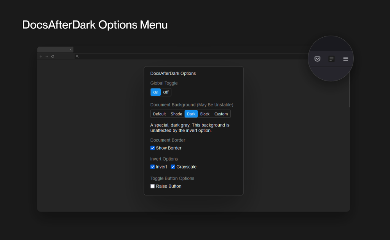This screenshot has height=240, width=390.
Task: Reload the page with the refresh icon
Action: 53,57
